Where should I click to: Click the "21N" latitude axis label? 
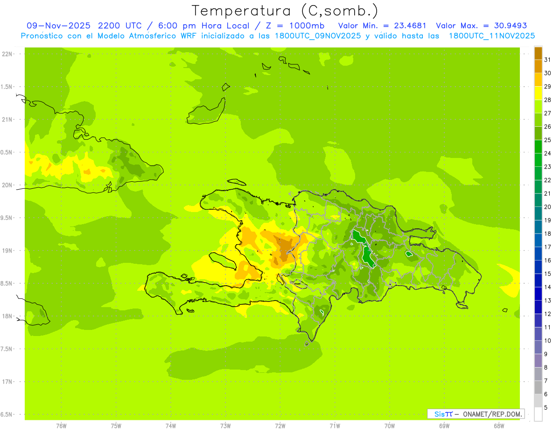pyautogui.click(x=7, y=120)
